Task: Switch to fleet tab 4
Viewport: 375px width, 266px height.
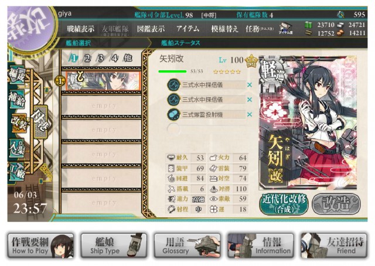Action: 115,58
